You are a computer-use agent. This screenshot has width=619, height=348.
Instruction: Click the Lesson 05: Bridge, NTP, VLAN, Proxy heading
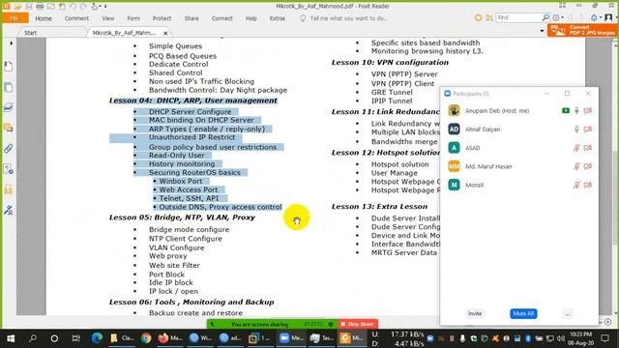pyautogui.click(x=182, y=217)
